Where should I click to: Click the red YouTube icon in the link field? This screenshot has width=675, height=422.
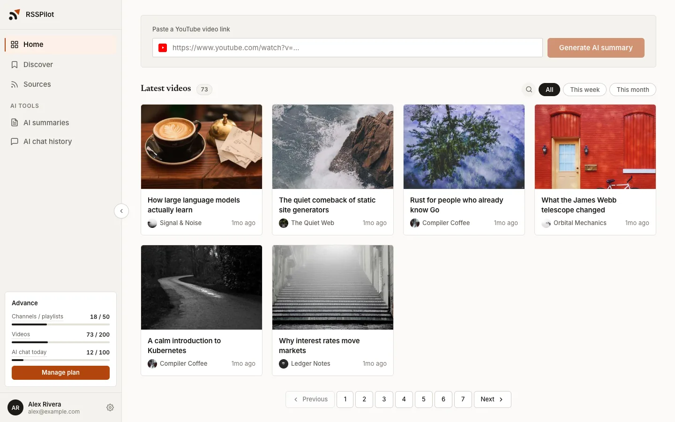[163, 48]
